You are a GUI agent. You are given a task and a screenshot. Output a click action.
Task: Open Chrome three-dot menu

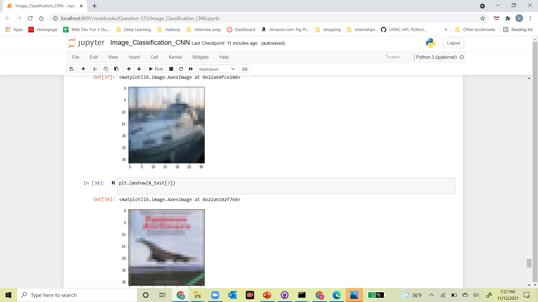[530, 18]
